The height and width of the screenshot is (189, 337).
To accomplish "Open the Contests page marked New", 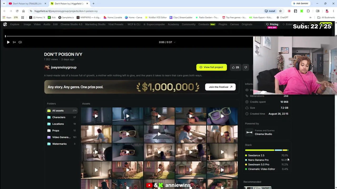I will [207, 24].
